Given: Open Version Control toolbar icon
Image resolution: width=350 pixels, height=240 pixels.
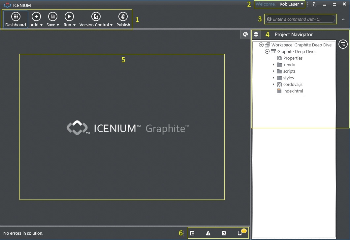Looking at the screenshot, I should (x=96, y=16).
